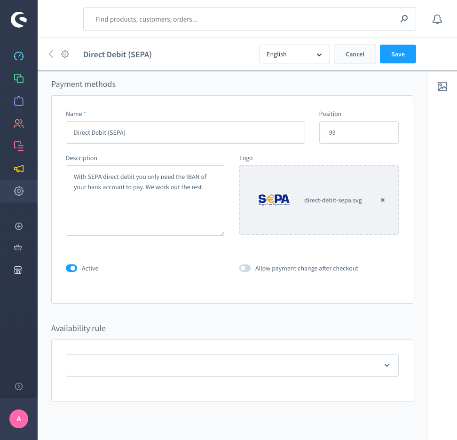Open the Content layout icon in the sidebar

[x=19, y=146]
